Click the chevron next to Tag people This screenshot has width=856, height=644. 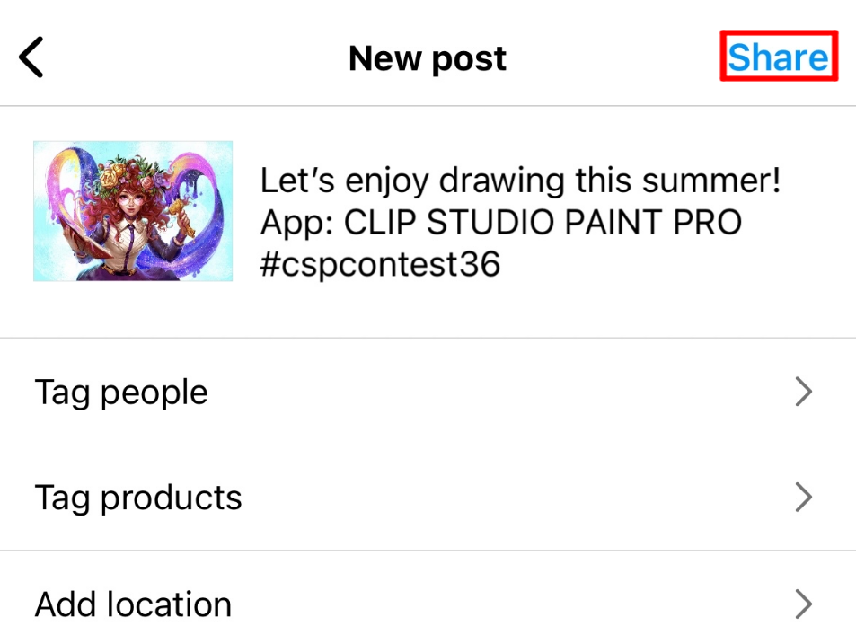[804, 392]
